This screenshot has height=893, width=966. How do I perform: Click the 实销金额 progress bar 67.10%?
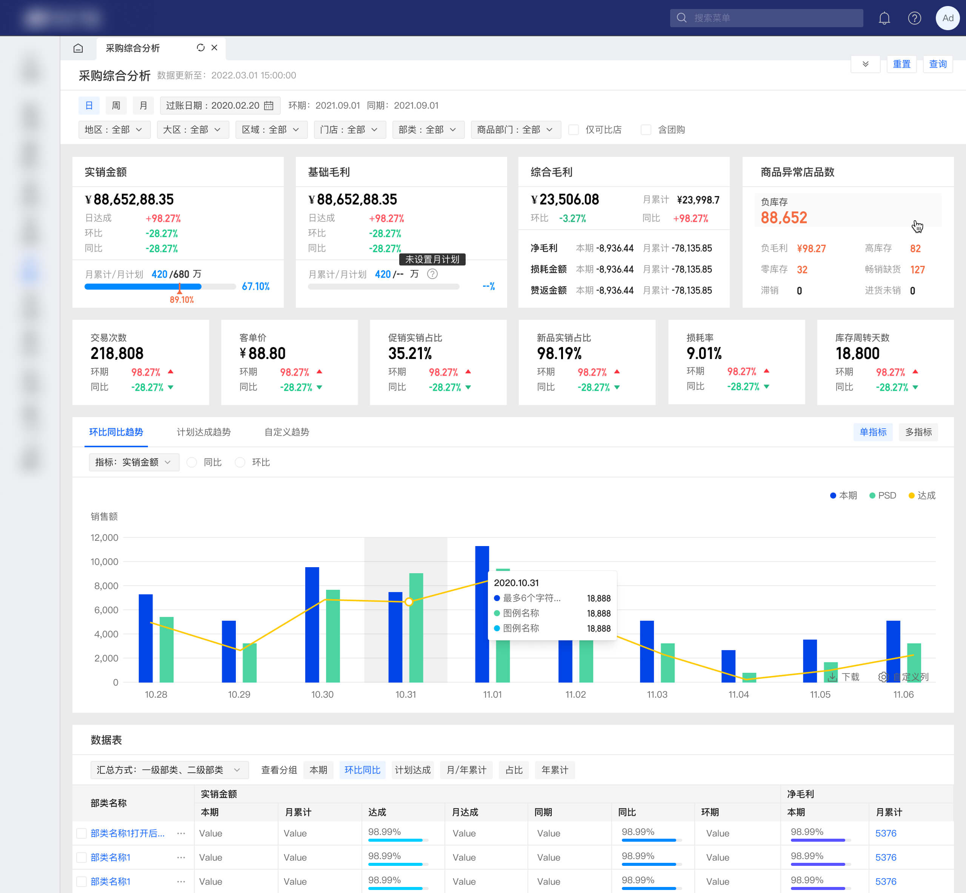(x=160, y=287)
